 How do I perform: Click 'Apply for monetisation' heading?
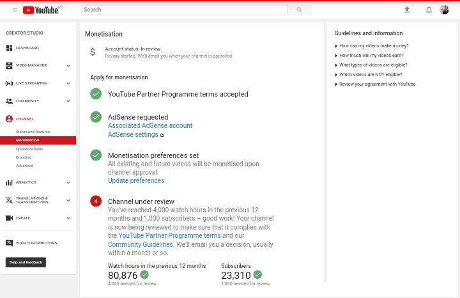119,77
